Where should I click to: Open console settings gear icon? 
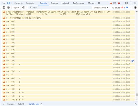[x=135, y=8]
